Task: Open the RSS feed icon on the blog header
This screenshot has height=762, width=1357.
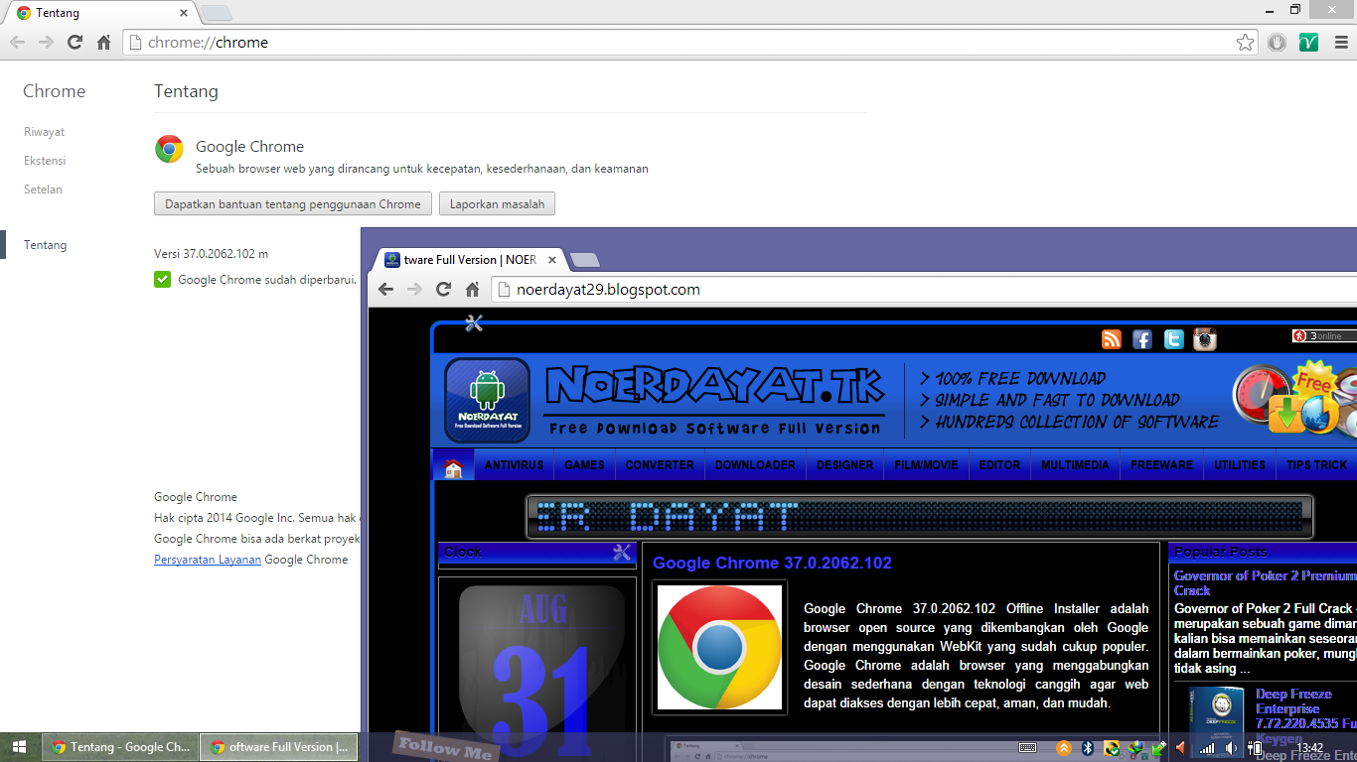Action: coord(1111,338)
